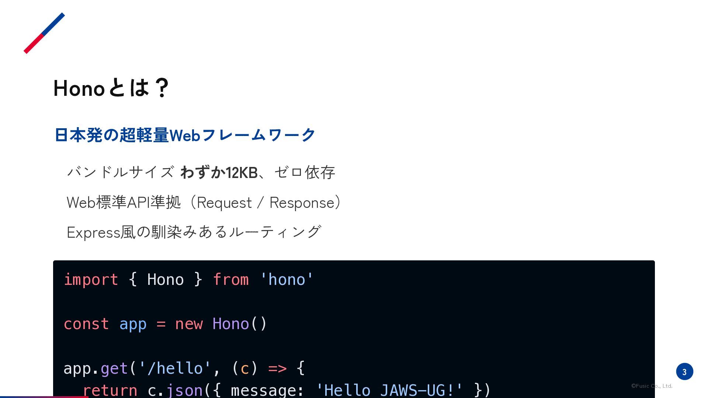Click the 'Hello JAWS-UG!' string
708x398 pixels.
coord(389,390)
